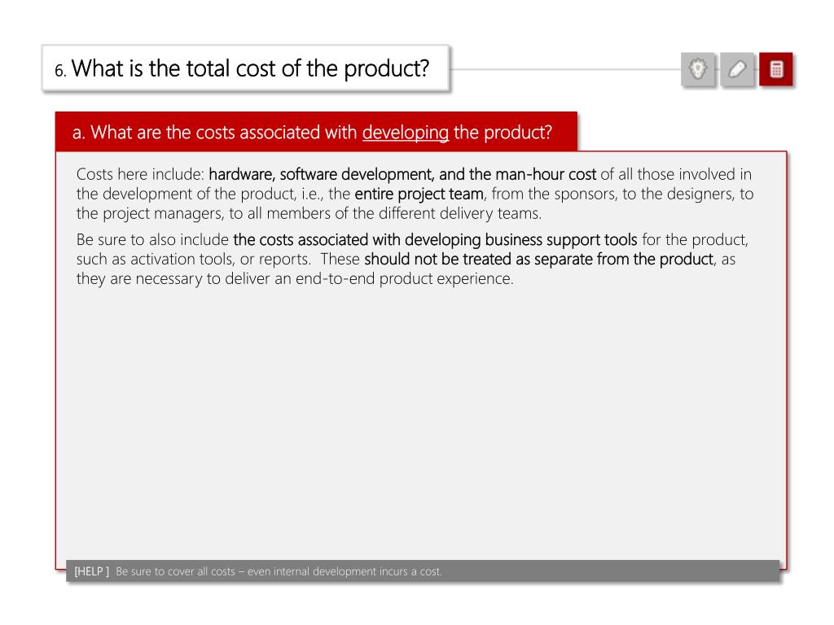Click the bold phrase "entire project team"
The width and height of the screenshot is (834, 625).
(419, 194)
